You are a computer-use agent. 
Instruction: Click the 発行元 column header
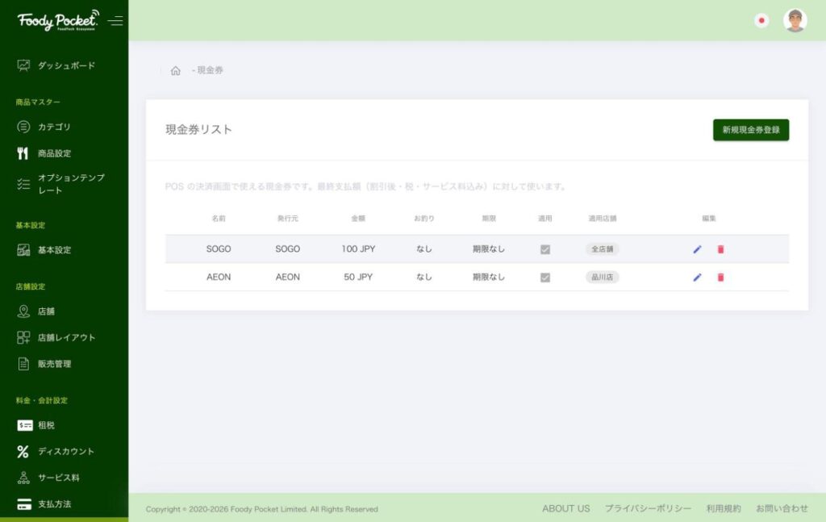click(x=288, y=218)
